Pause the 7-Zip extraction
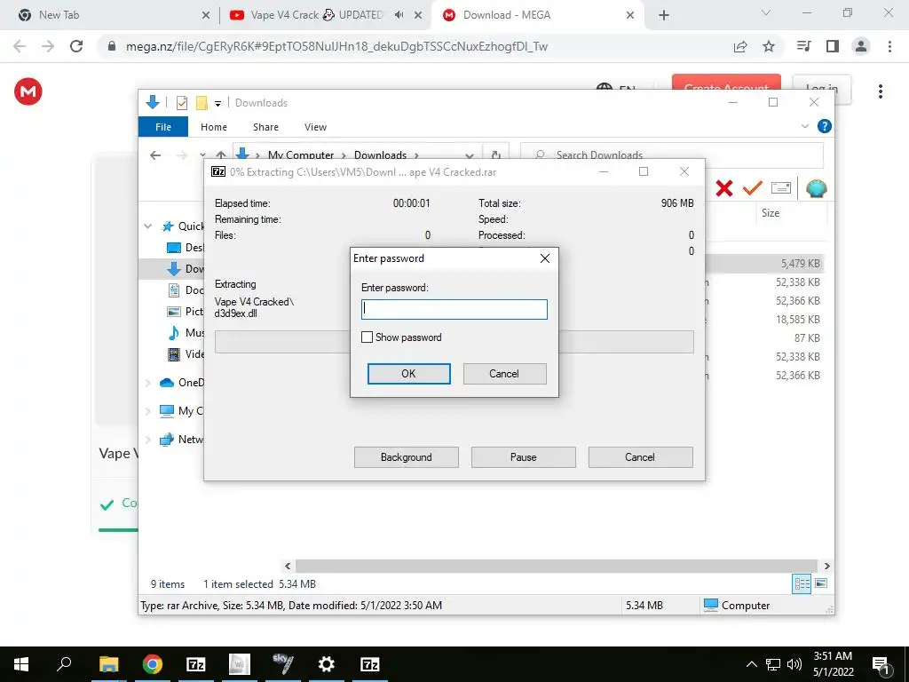Image resolution: width=909 pixels, height=682 pixels. [x=524, y=457]
